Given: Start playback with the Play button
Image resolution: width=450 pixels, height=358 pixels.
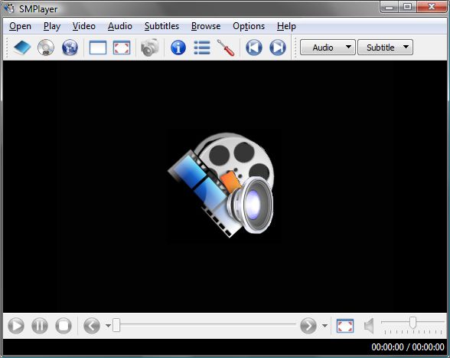Looking at the screenshot, I should point(16,326).
